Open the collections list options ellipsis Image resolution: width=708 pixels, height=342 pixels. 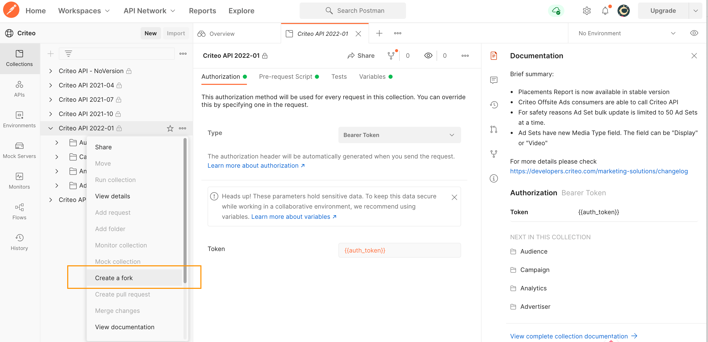pos(183,54)
